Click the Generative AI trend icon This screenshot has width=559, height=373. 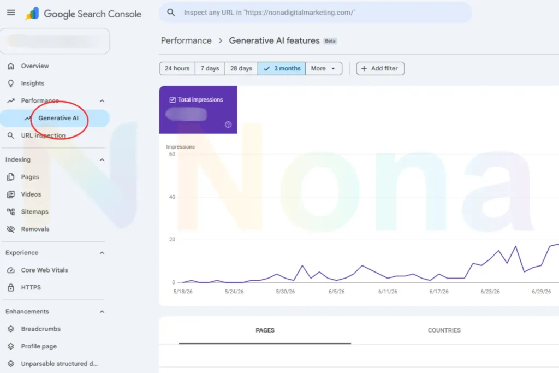27,118
